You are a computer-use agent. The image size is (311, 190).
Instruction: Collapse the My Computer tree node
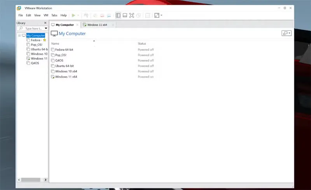(19, 35)
